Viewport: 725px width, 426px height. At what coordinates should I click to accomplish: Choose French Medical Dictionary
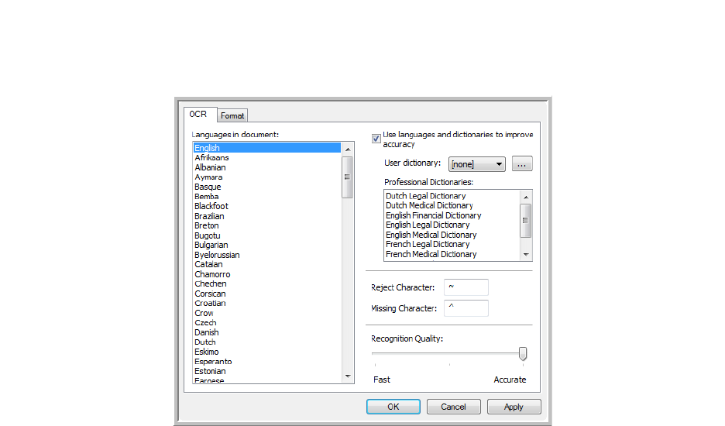(x=452, y=254)
